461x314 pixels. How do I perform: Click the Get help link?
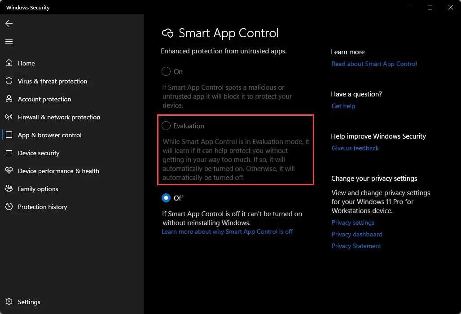[x=343, y=106]
